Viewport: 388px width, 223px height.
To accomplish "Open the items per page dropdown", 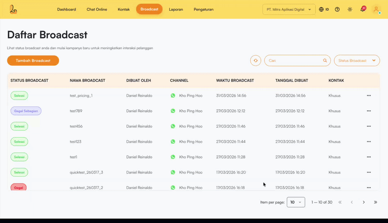I will point(296,202).
